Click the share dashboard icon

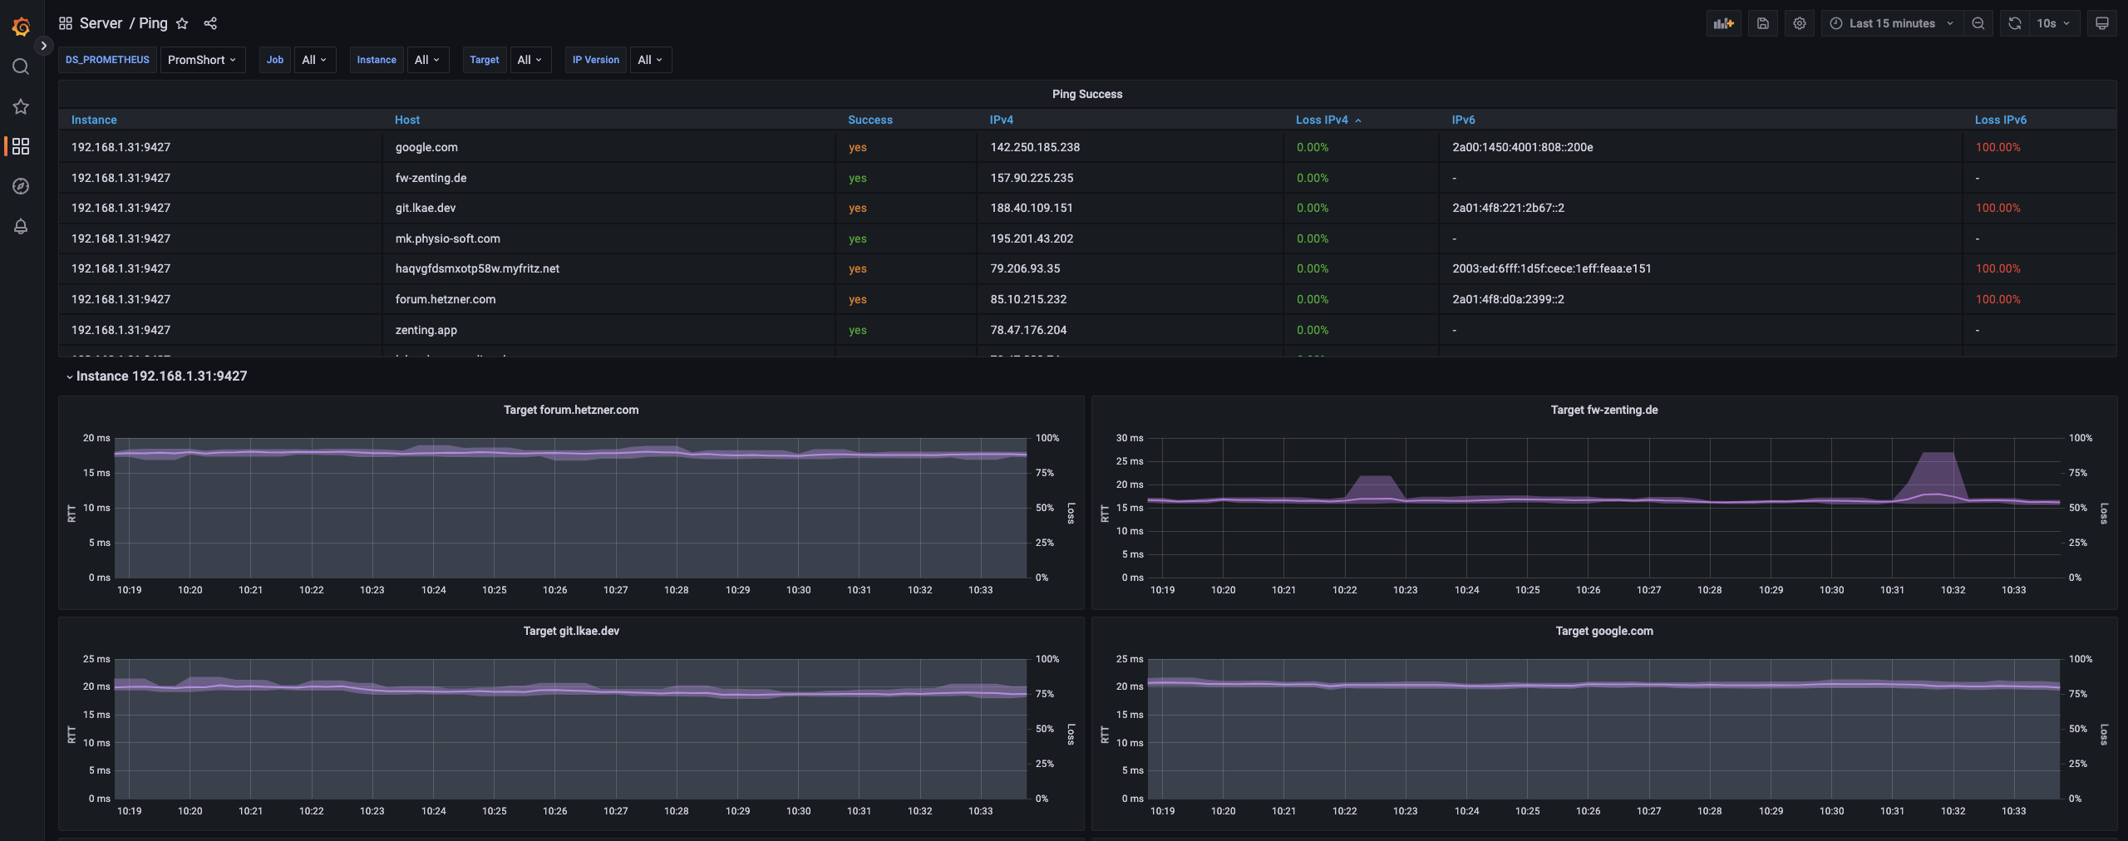[210, 23]
